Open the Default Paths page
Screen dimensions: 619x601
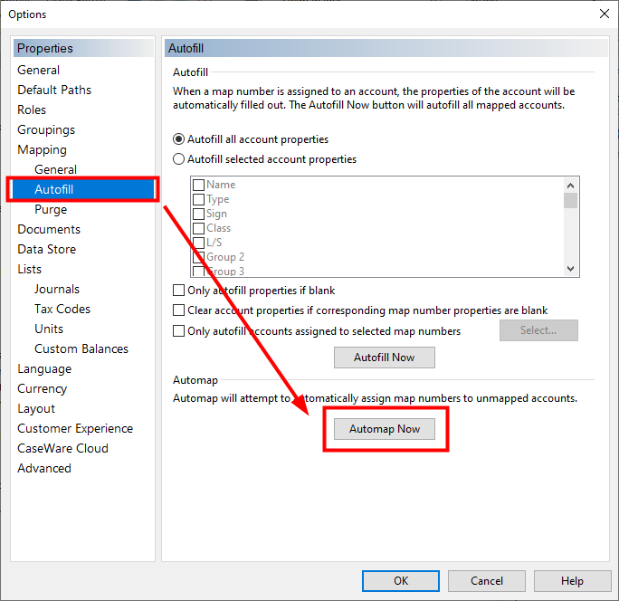(x=54, y=90)
